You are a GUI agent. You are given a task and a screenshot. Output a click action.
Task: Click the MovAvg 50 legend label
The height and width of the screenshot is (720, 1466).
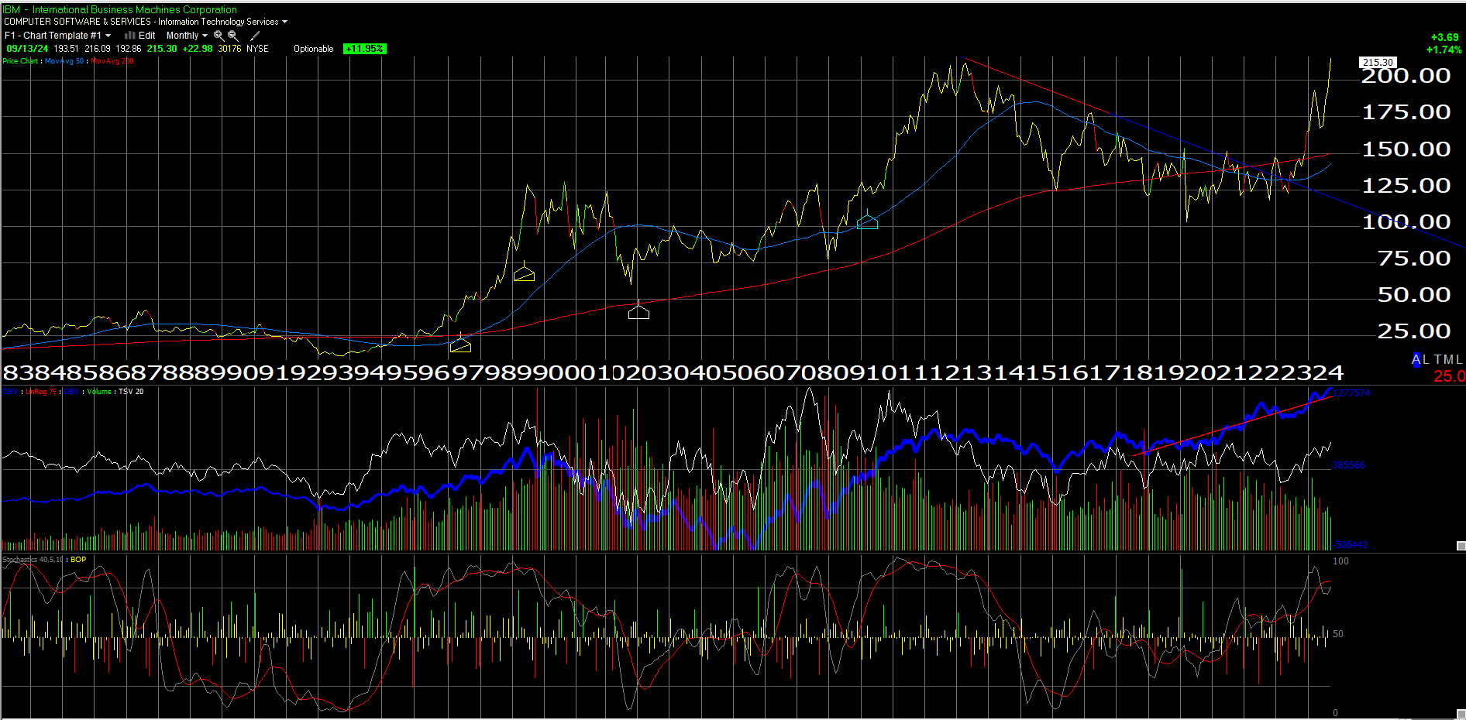64,60
